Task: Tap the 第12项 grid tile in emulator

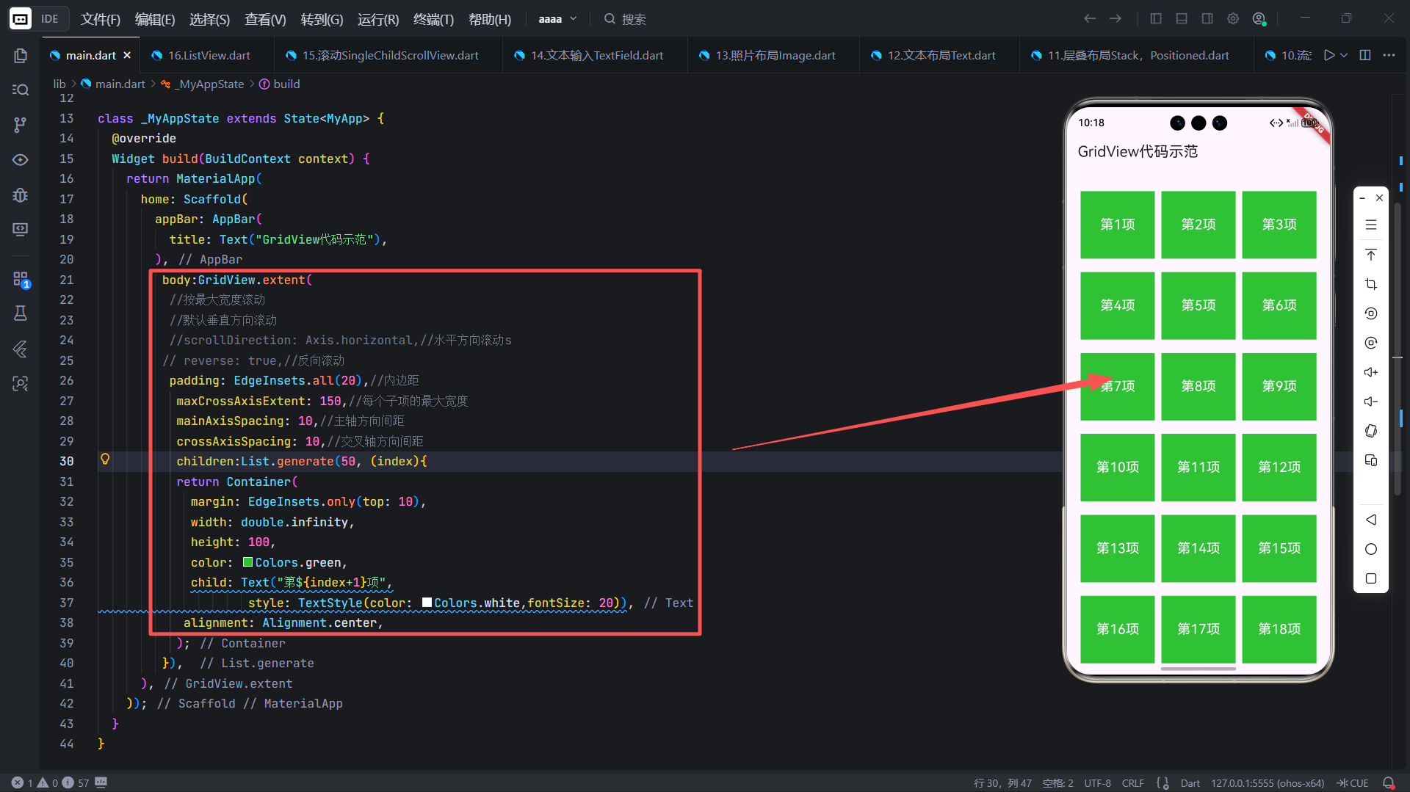Action: [x=1279, y=467]
